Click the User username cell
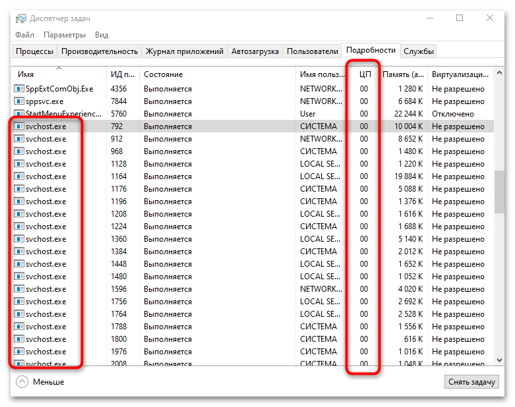 click(x=308, y=114)
